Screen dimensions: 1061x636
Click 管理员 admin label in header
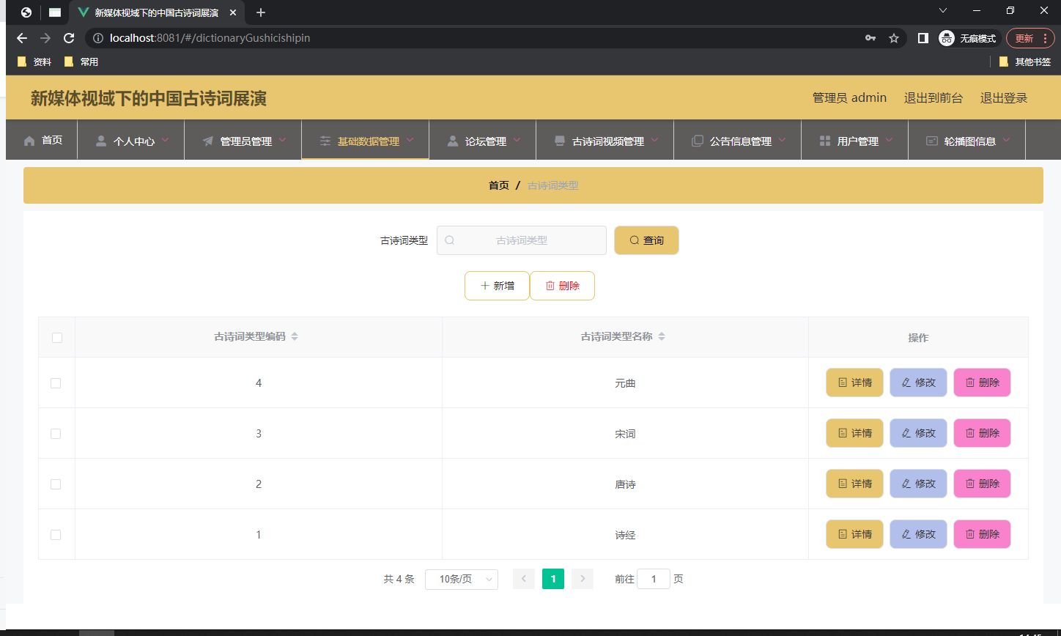pyautogui.click(x=850, y=97)
